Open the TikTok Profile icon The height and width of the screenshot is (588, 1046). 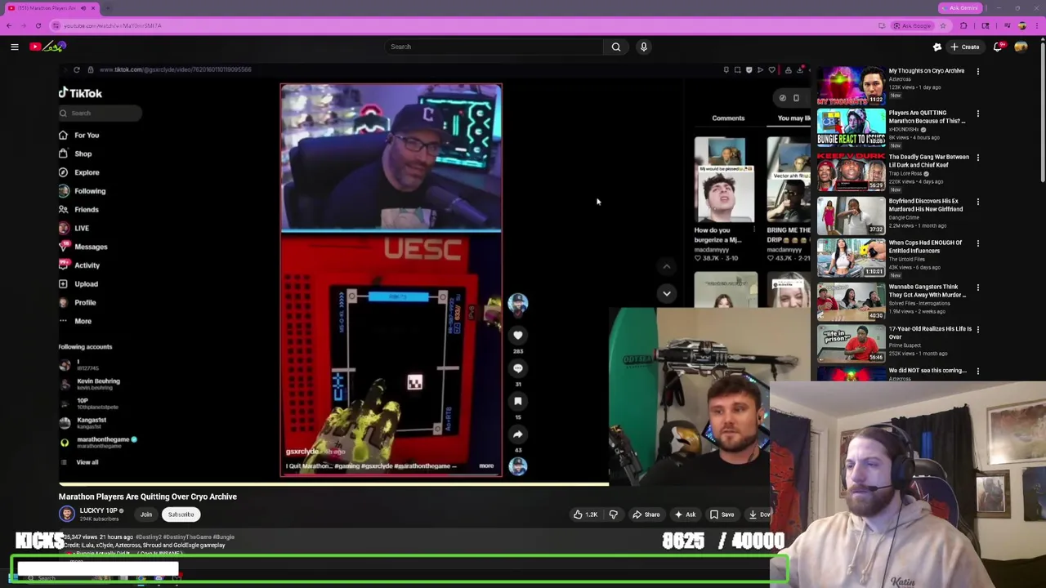coord(64,302)
